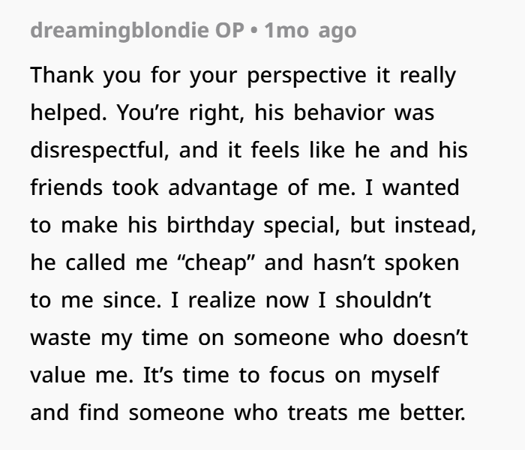Image resolution: width=525 pixels, height=450 pixels.
Task: Click the word "instead," in the comment
Action: [435, 225]
